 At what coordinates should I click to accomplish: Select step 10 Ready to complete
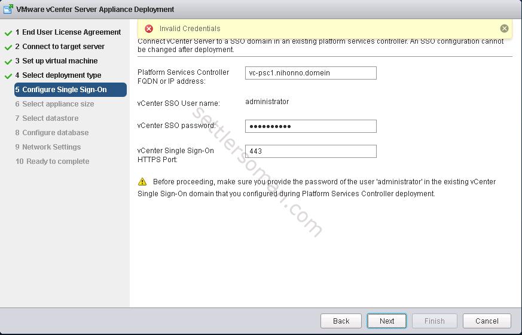[x=52, y=161]
